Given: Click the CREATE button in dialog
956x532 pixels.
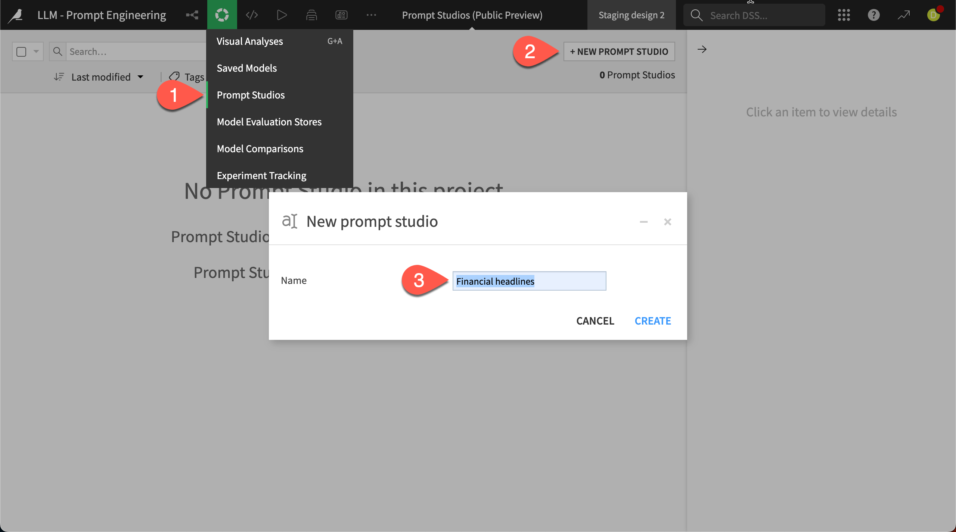Looking at the screenshot, I should tap(652, 320).
